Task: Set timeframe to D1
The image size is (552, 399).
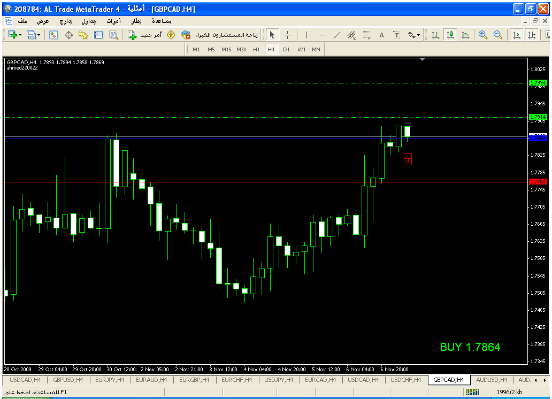Action: (287, 49)
